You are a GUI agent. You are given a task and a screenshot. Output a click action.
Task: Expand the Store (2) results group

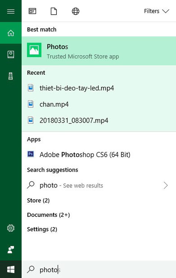click(x=38, y=200)
